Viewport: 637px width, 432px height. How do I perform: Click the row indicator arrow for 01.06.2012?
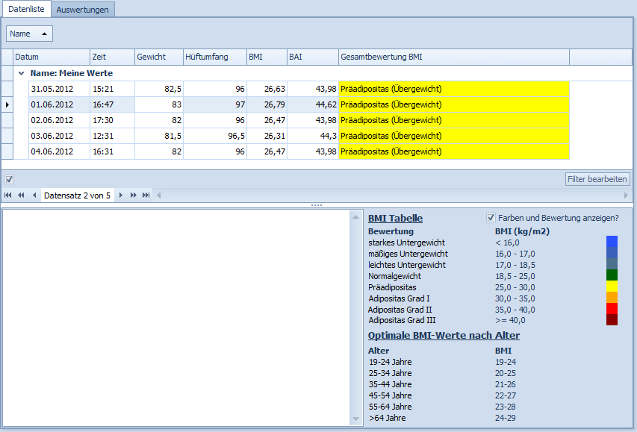7,104
